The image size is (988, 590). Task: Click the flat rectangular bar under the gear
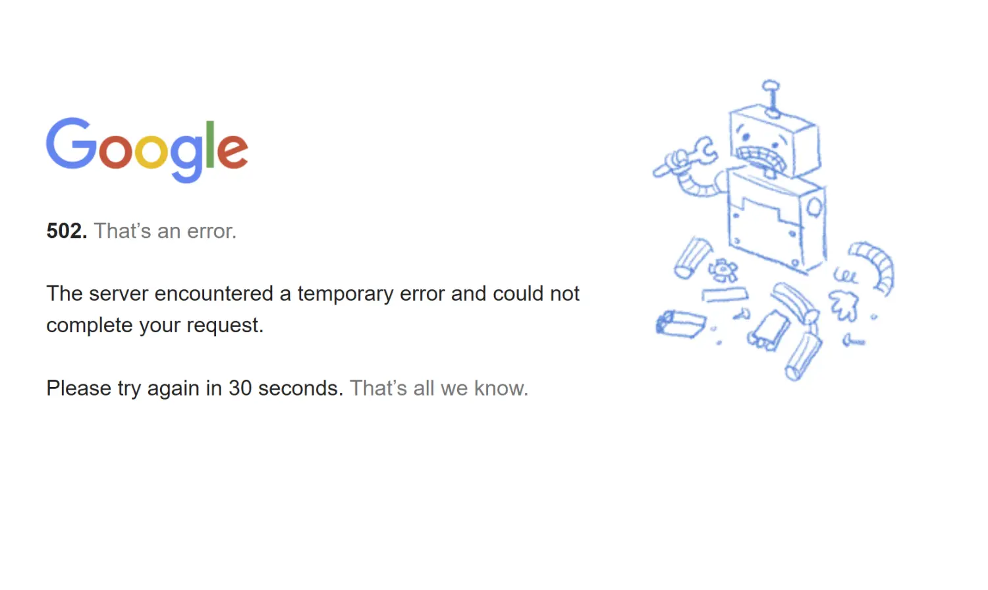725,294
